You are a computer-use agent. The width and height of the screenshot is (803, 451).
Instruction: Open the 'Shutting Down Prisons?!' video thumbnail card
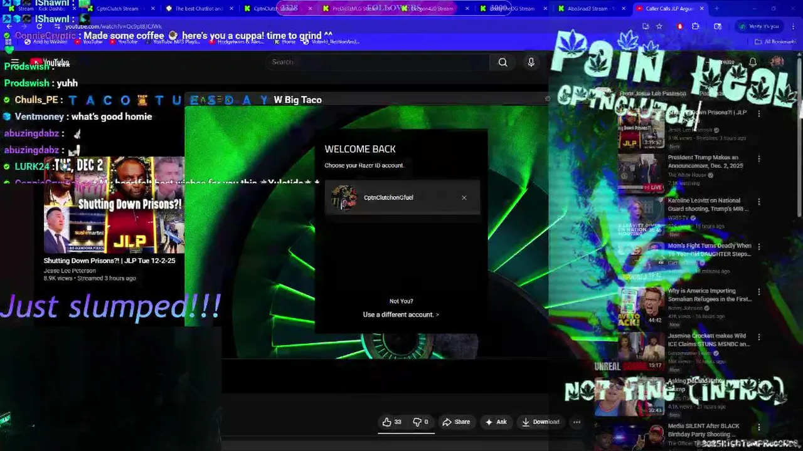pyautogui.click(x=114, y=205)
